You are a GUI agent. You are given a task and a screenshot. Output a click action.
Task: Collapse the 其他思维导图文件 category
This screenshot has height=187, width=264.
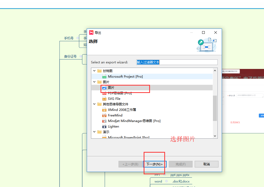(94, 104)
